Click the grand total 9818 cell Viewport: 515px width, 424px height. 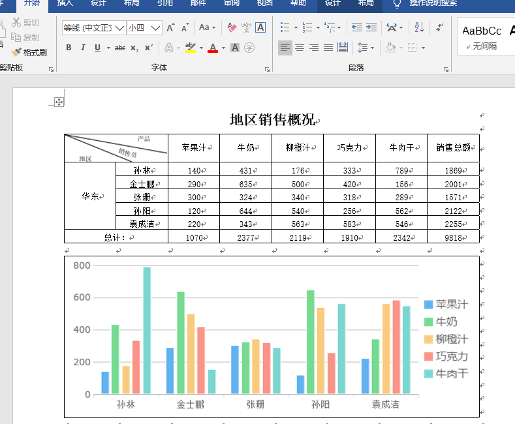(453, 237)
